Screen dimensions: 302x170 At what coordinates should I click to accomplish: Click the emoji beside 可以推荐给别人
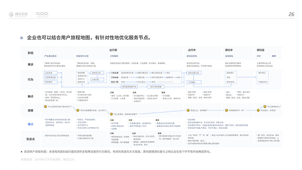pos(265,107)
